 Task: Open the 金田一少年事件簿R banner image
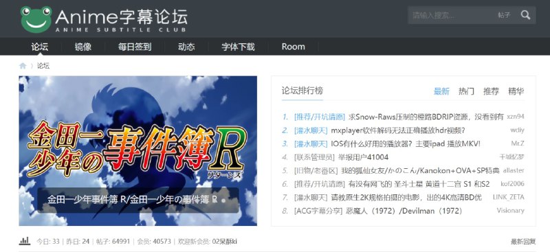(x=138, y=150)
